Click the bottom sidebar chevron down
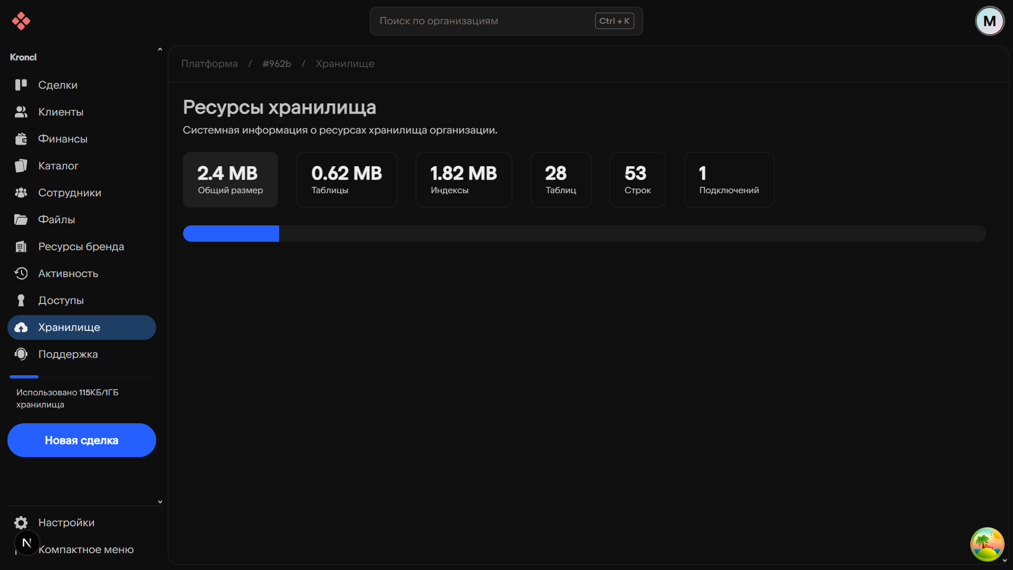The height and width of the screenshot is (570, 1013). tap(160, 502)
